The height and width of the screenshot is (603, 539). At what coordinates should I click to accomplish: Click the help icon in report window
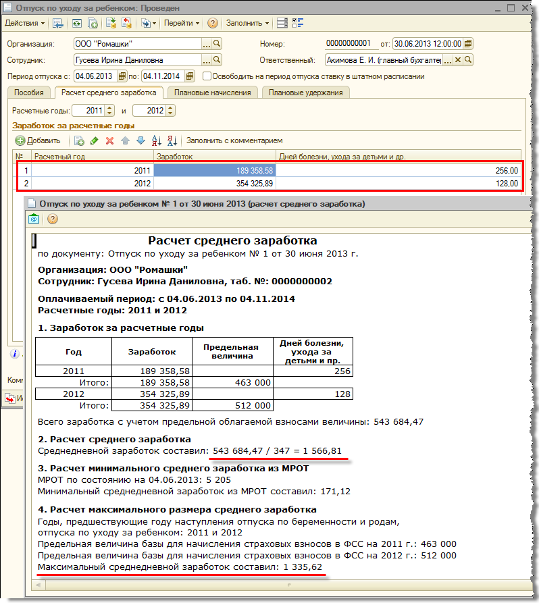tap(52, 219)
